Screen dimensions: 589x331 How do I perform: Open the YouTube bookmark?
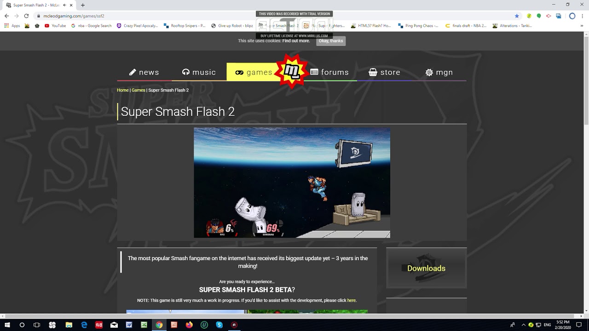(x=55, y=26)
